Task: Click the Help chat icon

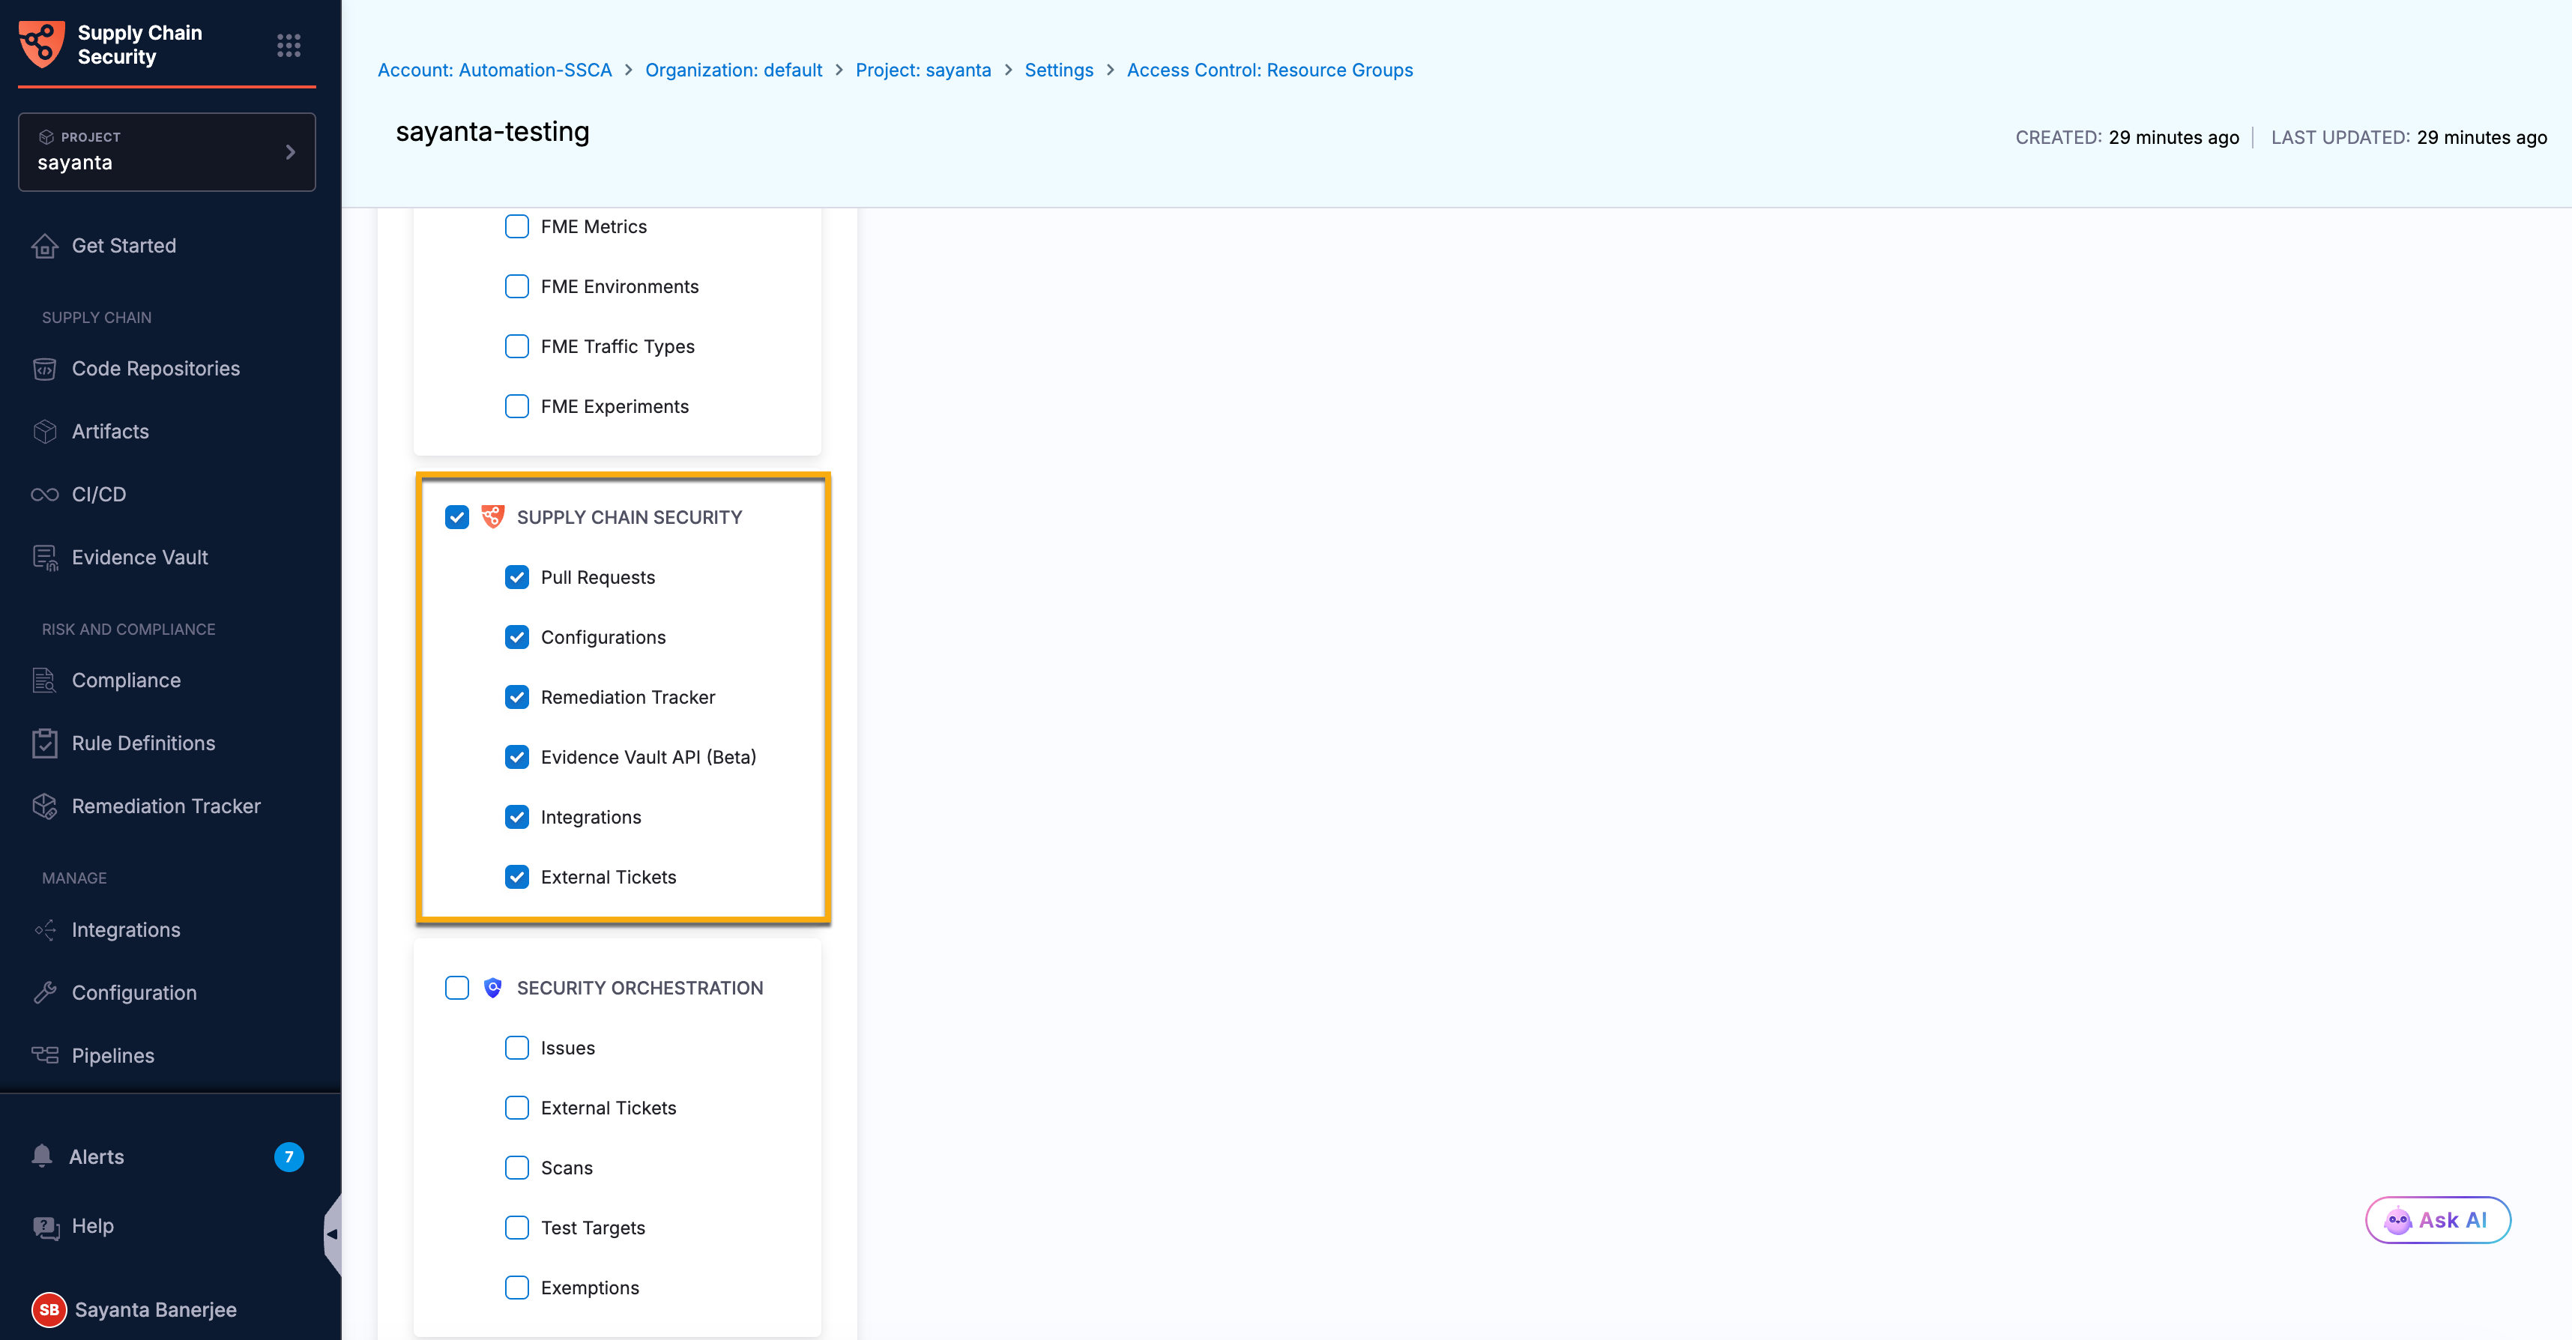Action: point(46,1227)
